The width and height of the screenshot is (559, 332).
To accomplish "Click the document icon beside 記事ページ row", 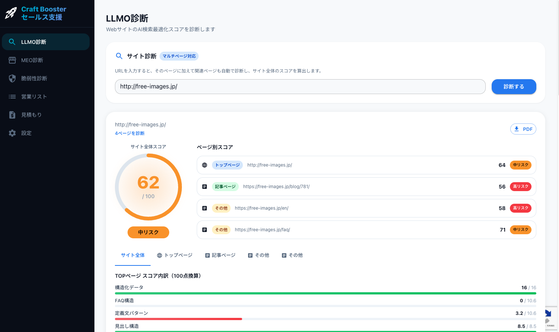I will tap(205, 186).
